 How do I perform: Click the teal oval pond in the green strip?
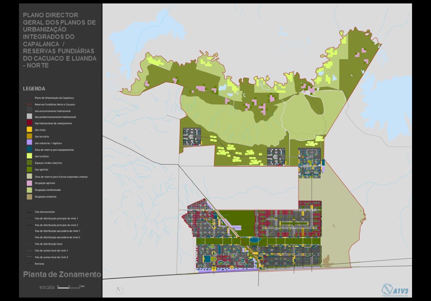click(x=255, y=240)
